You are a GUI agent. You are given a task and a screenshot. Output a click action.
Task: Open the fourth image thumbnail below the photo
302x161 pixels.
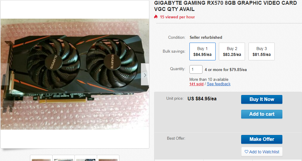coord(108,158)
